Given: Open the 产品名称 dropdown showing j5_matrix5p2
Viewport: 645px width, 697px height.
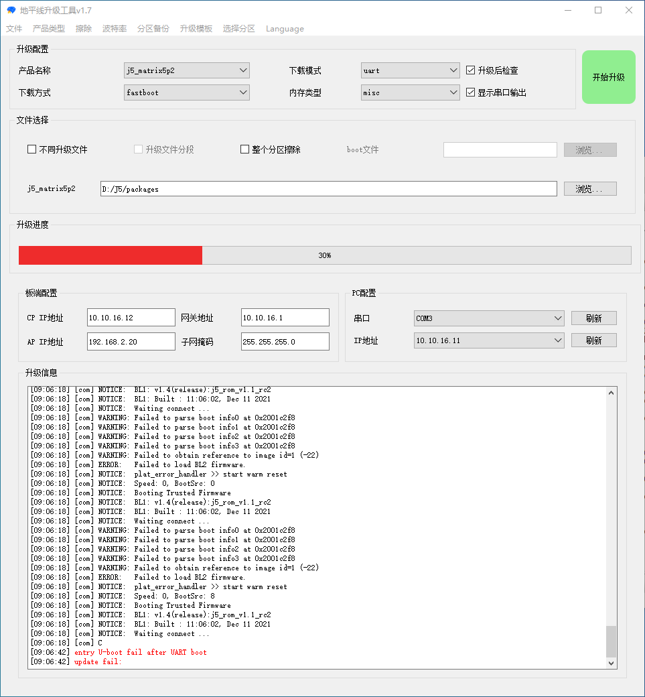Looking at the screenshot, I should 187,70.
